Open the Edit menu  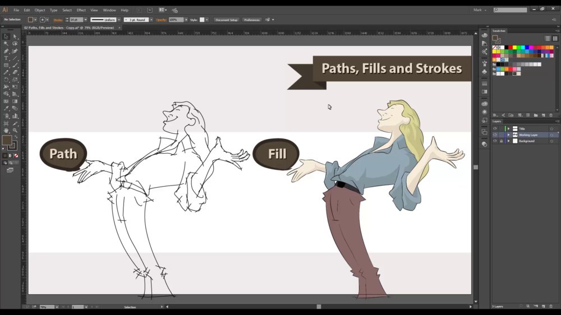[27, 10]
